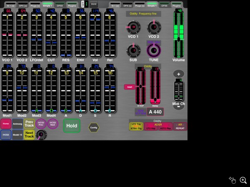Tap the hexagonal Config button
Image resolution: width=250 pixels, height=187 pixels.
(94, 128)
